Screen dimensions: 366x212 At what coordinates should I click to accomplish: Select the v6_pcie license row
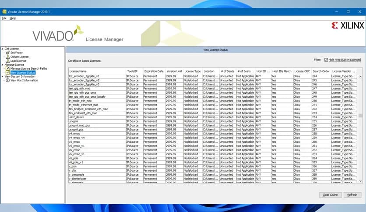click(213, 158)
